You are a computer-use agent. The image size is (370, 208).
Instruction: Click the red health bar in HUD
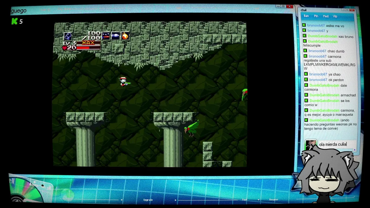tap(88, 48)
